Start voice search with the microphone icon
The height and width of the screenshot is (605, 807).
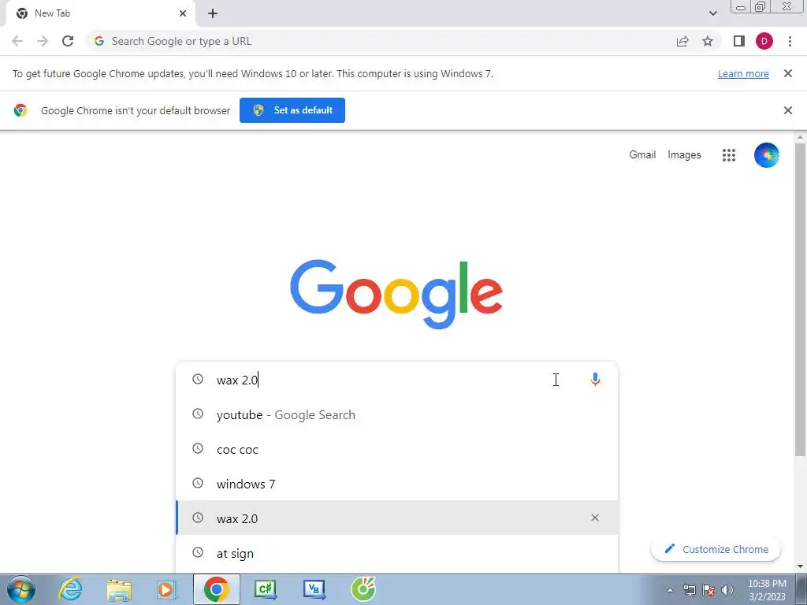[595, 380]
